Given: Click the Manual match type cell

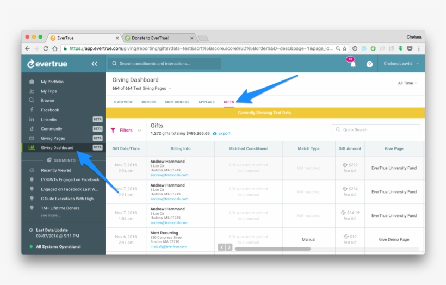Looking at the screenshot, I should pyautogui.click(x=308, y=239).
